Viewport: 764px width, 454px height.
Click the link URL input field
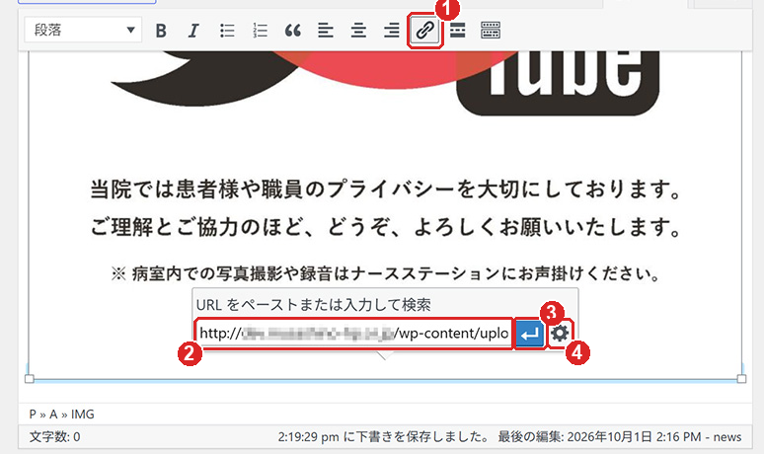353,334
